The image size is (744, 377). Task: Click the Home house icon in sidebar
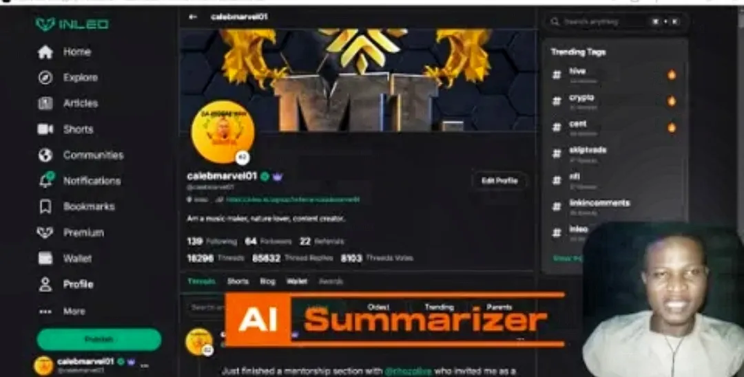point(45,52)
